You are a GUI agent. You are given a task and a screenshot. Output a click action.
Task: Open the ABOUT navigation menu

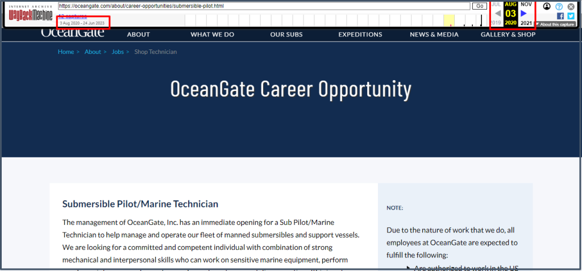point(139,35)
